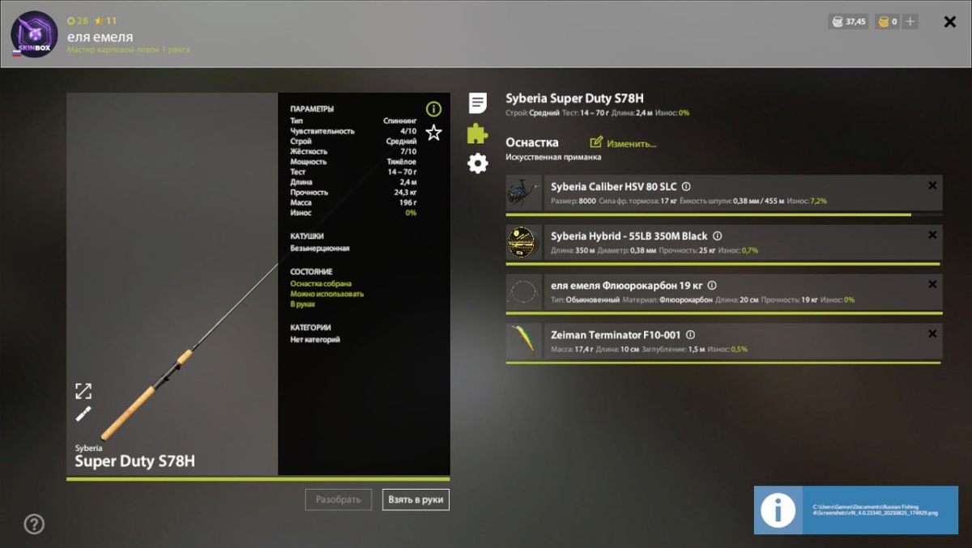Open info for Zeiman Terminator F10-001
Viewport: 972px width, 548px height.
pos(690,334)
